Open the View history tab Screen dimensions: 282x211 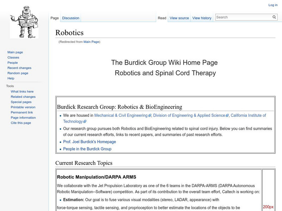click(x=202, y=18)
